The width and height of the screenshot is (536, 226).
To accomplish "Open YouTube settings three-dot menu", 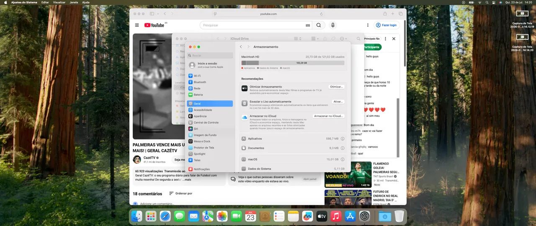I will 368,25.
